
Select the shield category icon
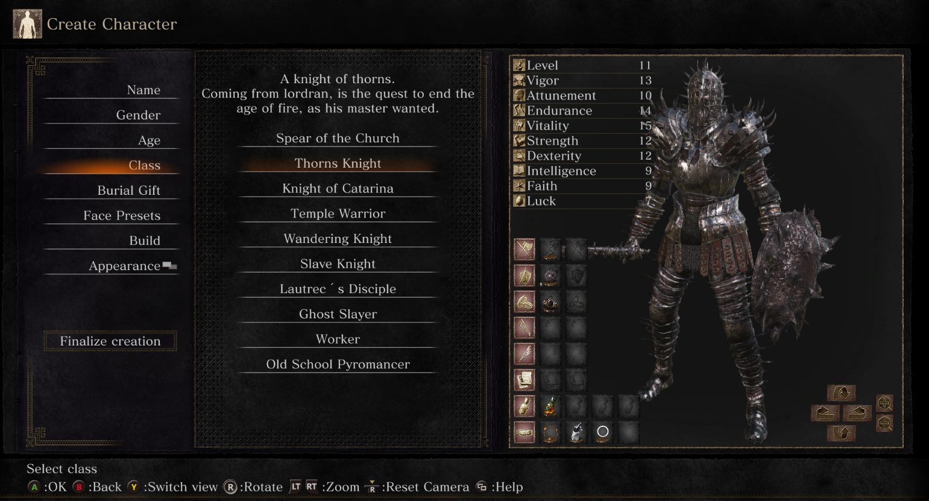point(524,276)
